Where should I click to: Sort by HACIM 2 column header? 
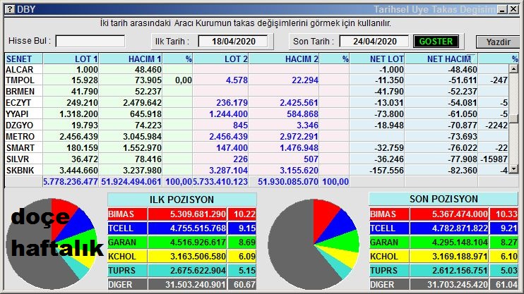click(284, 59)
